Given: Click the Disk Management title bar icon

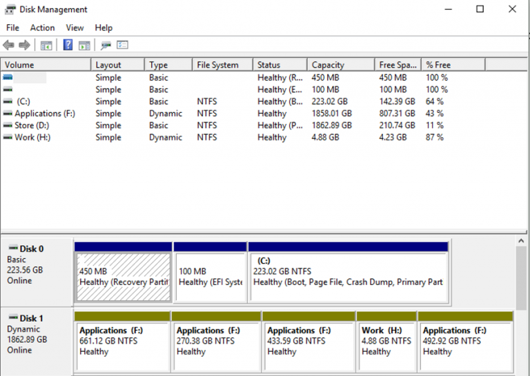Looking at the screenshot, I should pyautogui.click(x=10, y=10).
